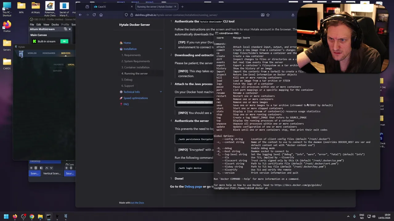Close the Aitum Multistream dock
The image size is (394, 221).
[70, 29]
